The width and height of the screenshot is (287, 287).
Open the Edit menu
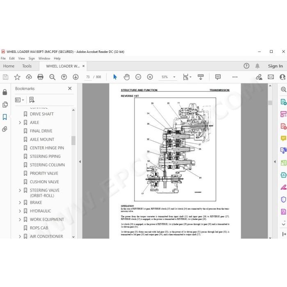[x=12, y=58]
